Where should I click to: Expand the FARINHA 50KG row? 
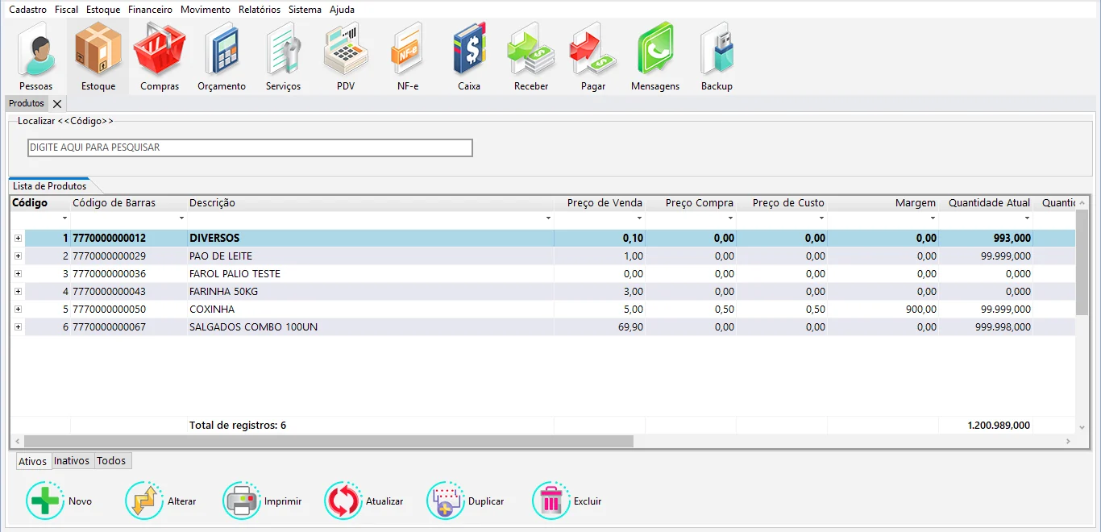[18, 292]
